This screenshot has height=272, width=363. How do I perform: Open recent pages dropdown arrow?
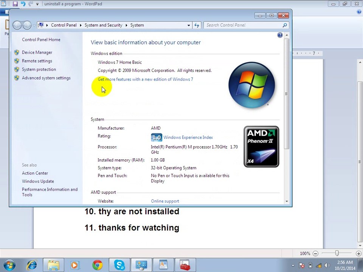coord(34,25)
